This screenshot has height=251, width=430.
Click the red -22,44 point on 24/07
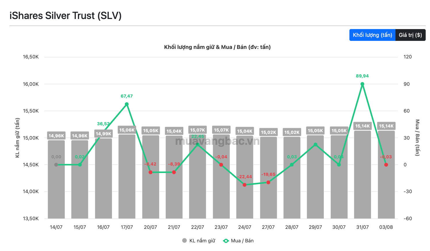click(245, 185)
